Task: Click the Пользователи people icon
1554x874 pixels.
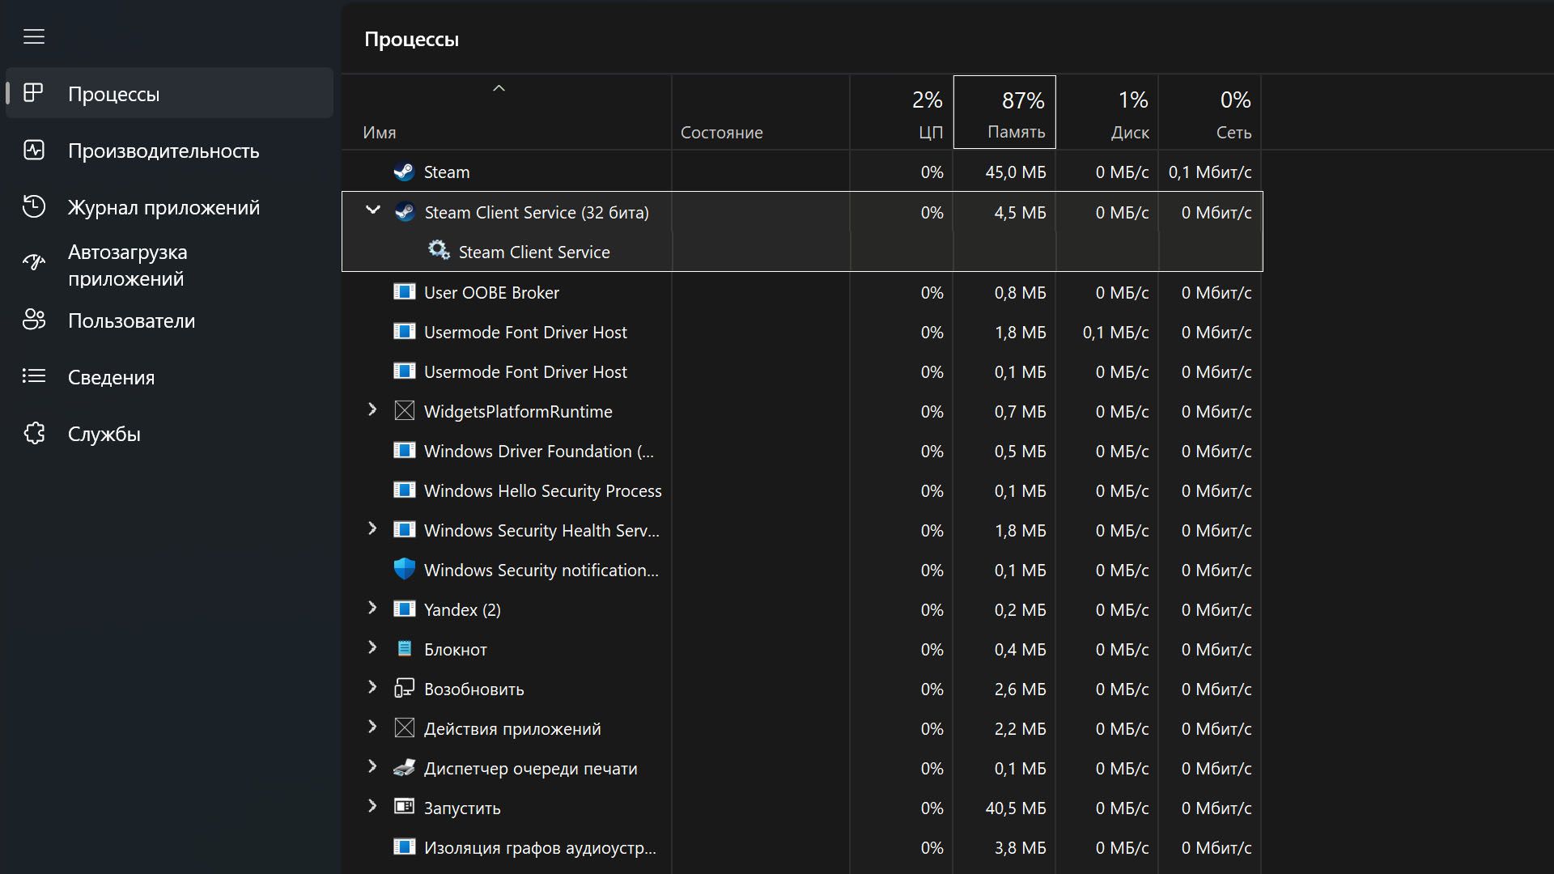Action: tap(34, 320)
